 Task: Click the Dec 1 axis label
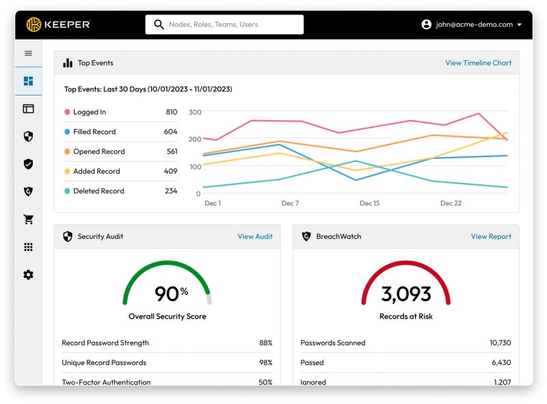pos(213,203)
